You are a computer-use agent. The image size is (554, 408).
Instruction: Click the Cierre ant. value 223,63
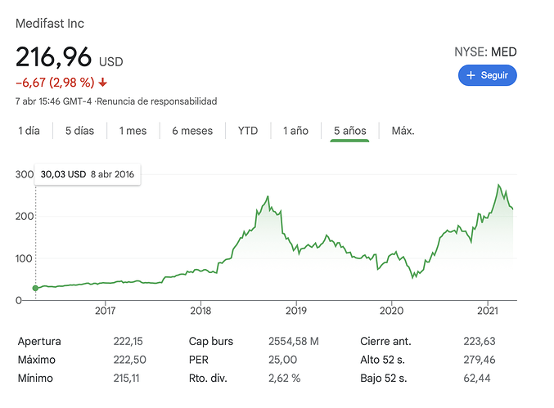pyautogui.click(x=480, y=341)
